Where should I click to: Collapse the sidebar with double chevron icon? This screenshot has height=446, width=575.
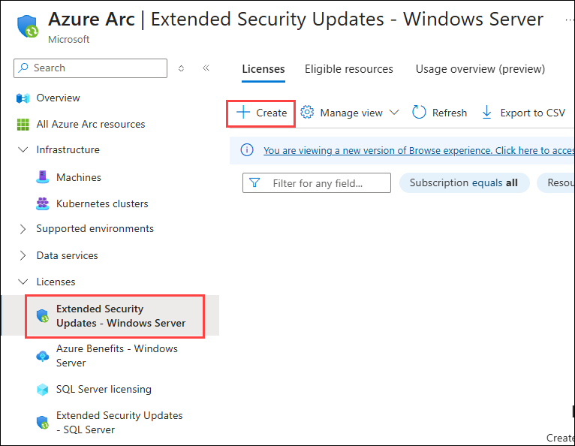206,68
